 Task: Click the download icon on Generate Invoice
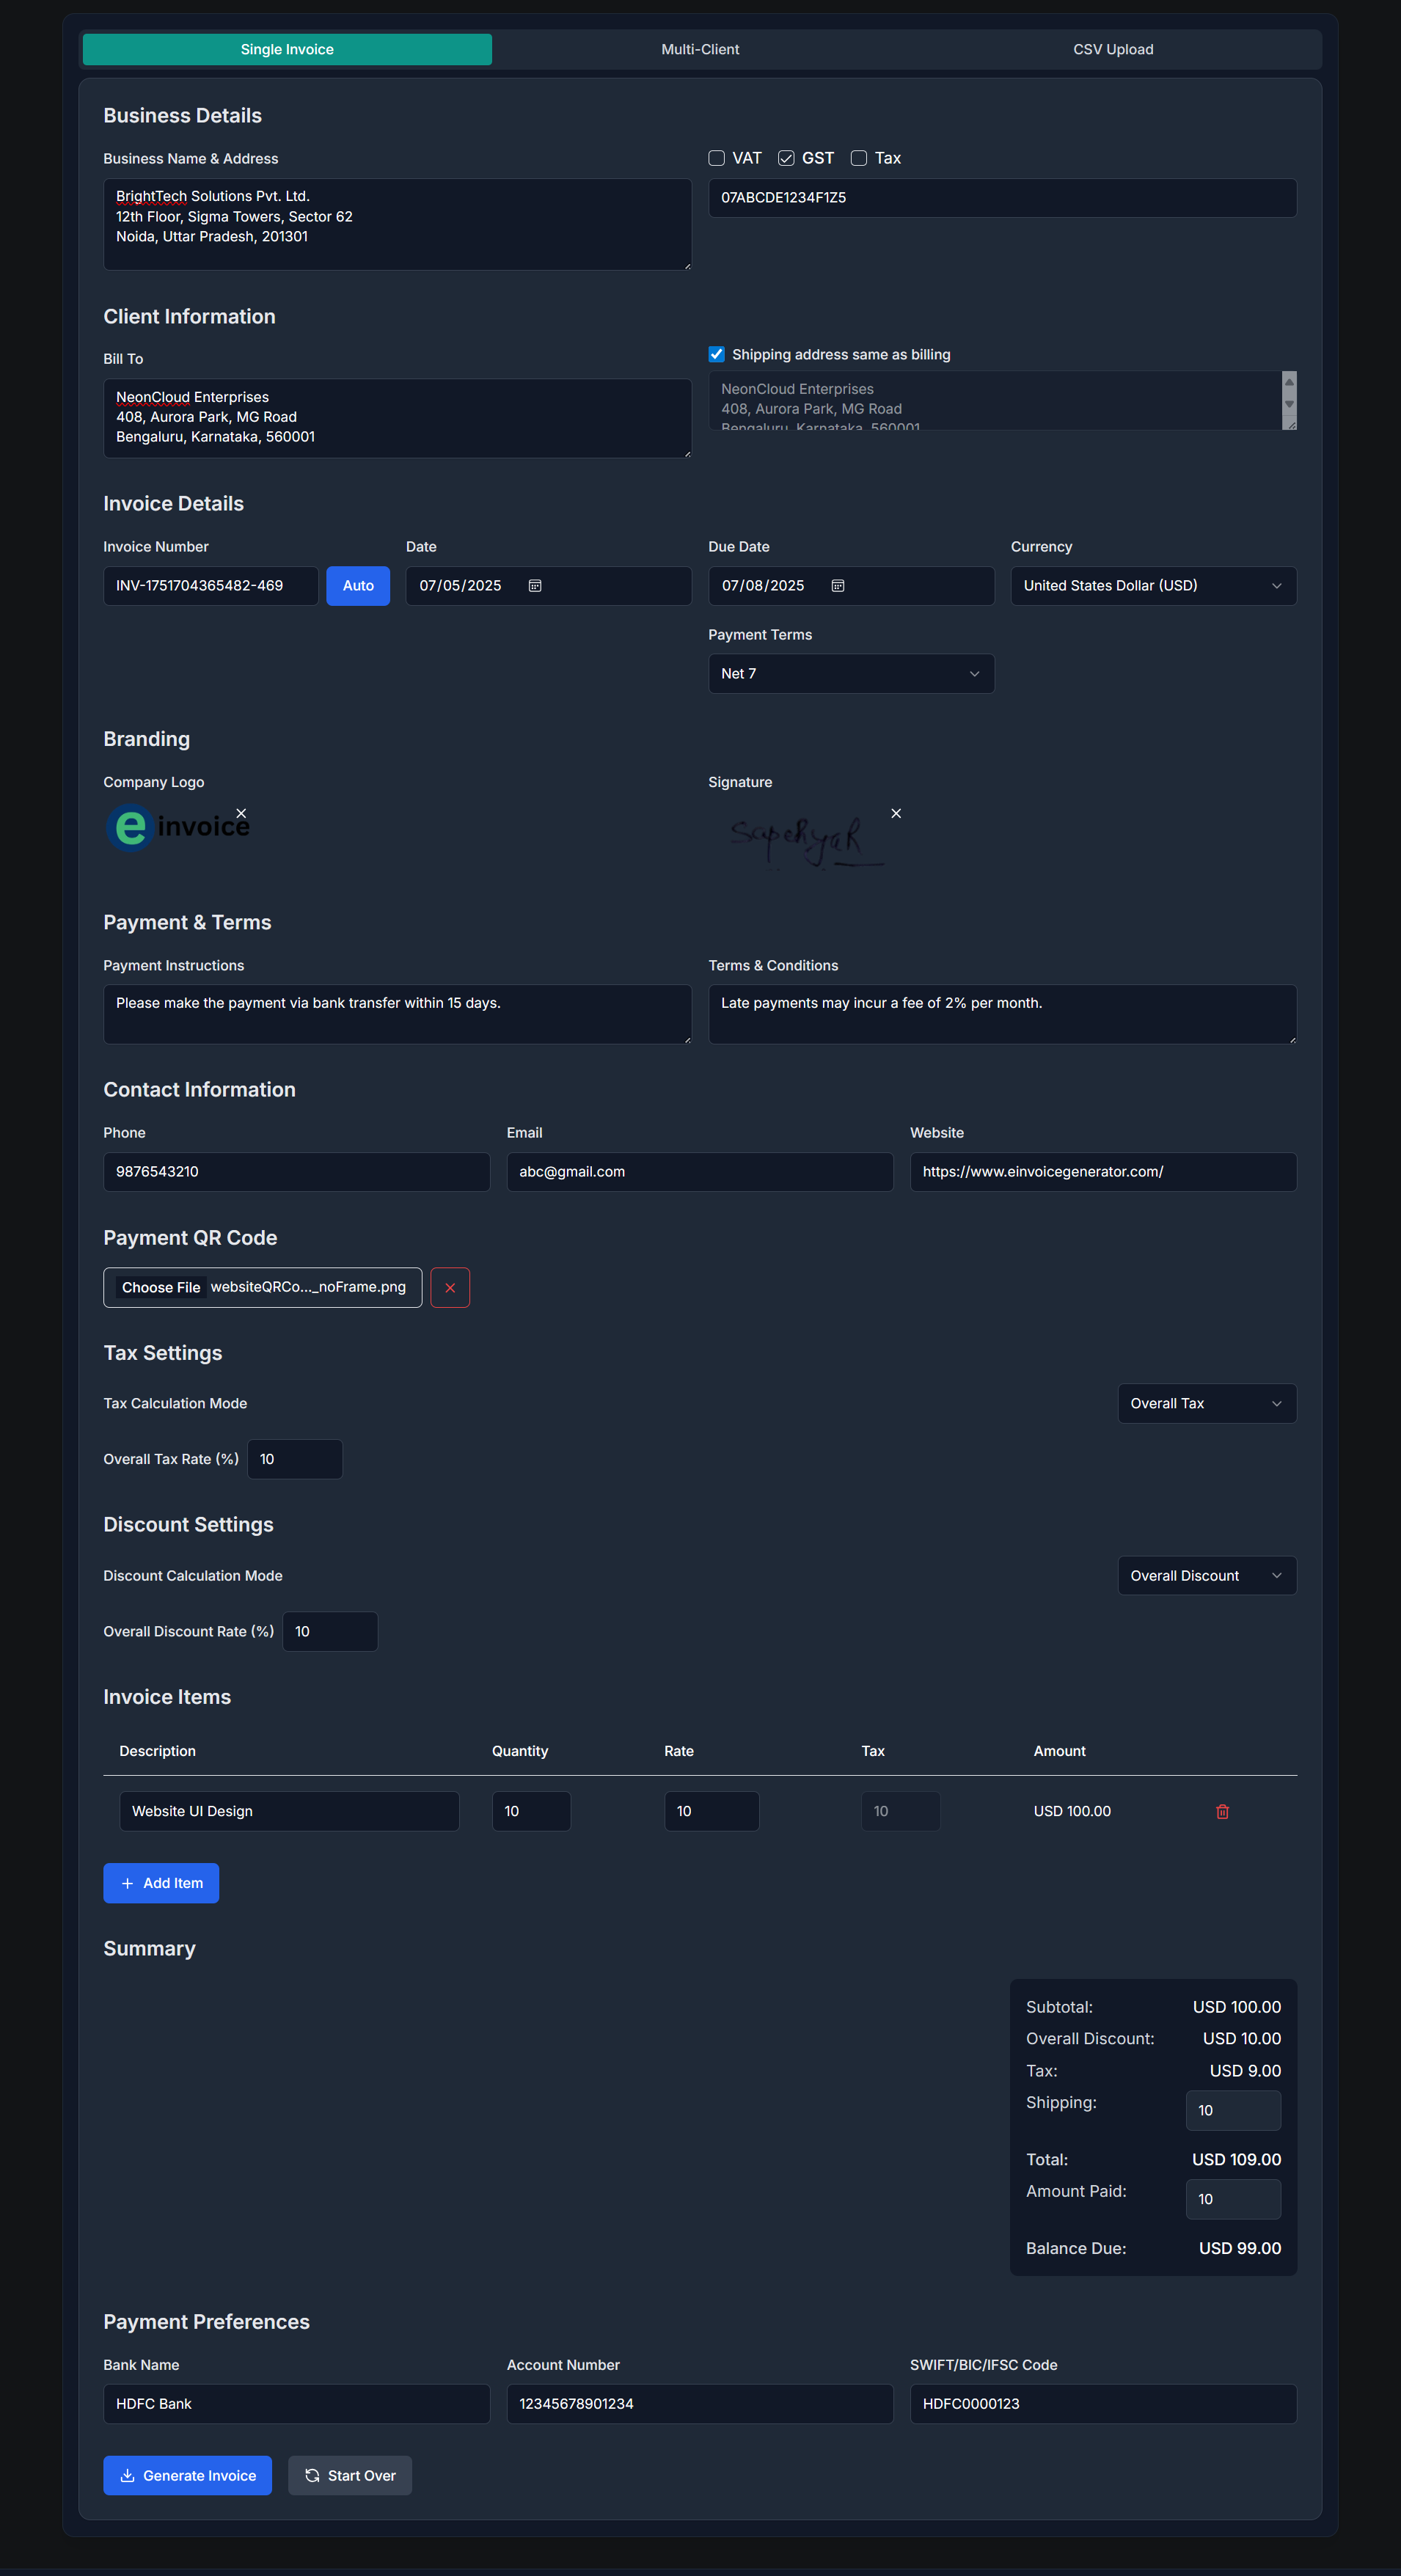[128, 2475]
